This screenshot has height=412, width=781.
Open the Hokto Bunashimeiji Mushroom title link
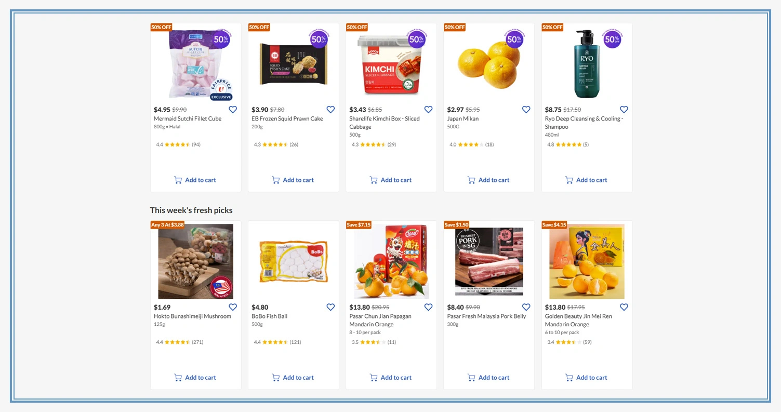coord(192,316)
